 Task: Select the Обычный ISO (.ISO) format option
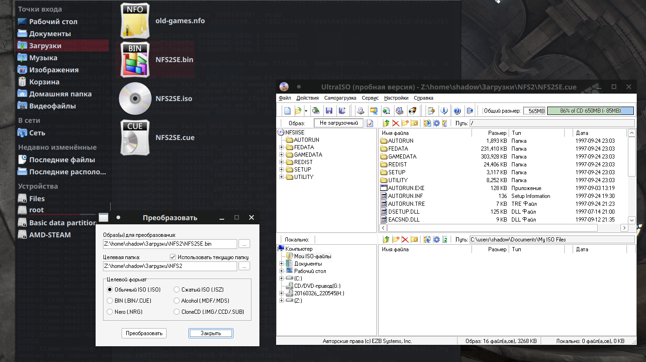(110, 290)
